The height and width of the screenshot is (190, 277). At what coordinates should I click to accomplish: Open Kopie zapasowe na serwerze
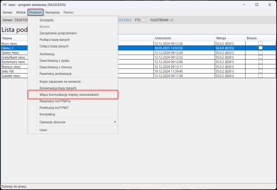point(73,82)
